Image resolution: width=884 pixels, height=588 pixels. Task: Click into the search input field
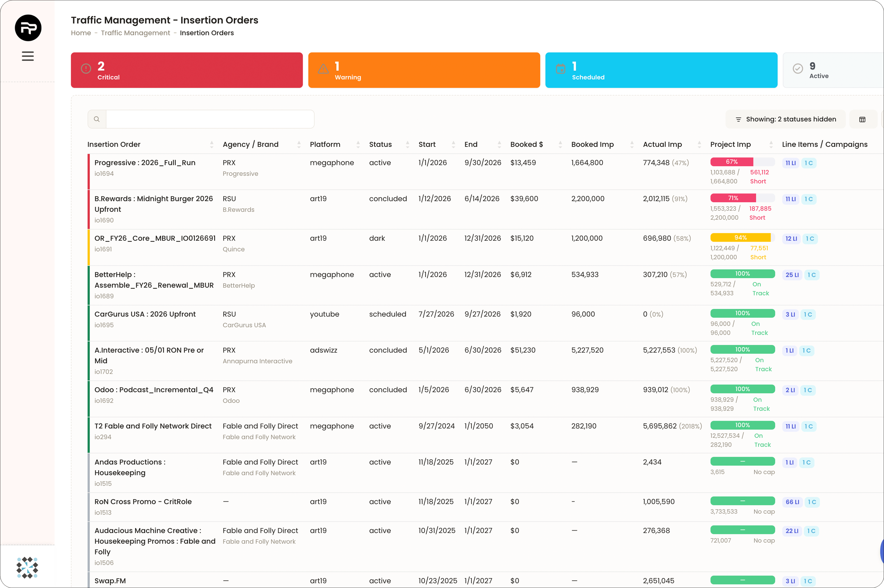210,119
